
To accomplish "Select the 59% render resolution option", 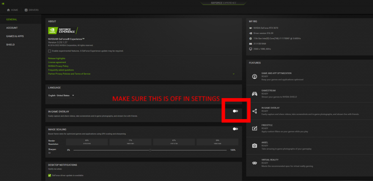I will (217, 142).
